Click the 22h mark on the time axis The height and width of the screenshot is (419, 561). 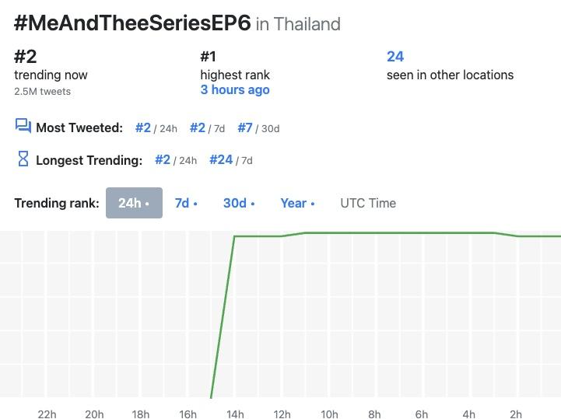point(47,414)
